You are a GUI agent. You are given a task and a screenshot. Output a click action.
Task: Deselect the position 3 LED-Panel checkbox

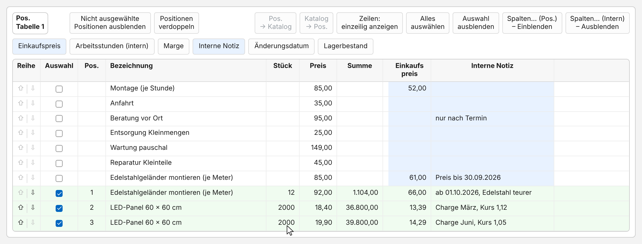tap(59, 223)
